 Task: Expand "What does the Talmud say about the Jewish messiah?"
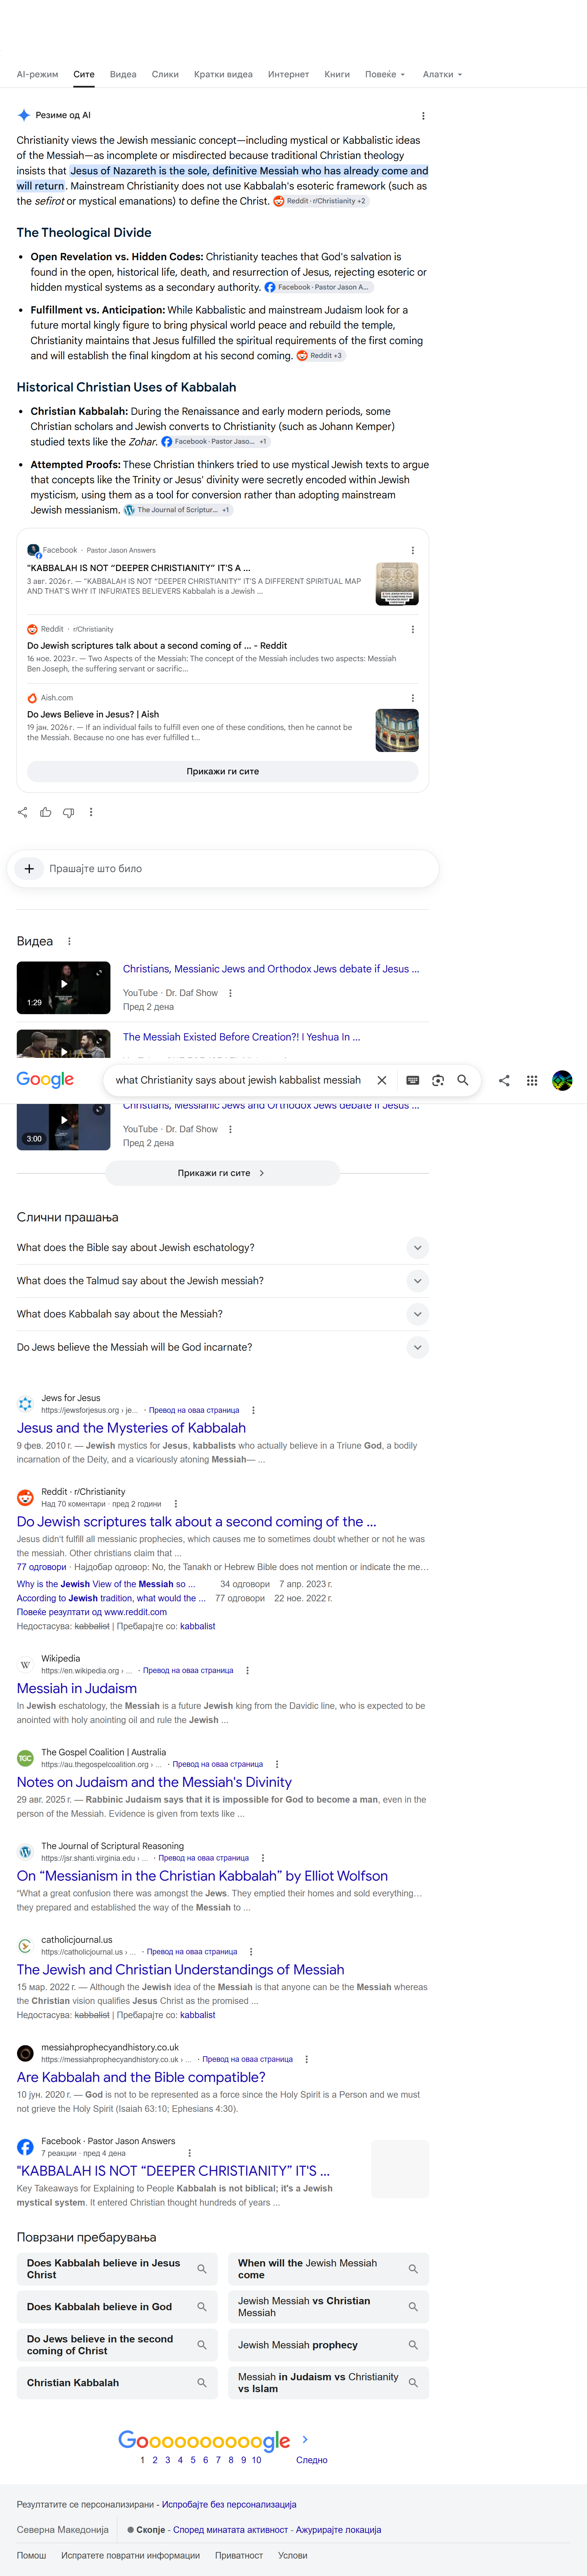pos(223,1281)
